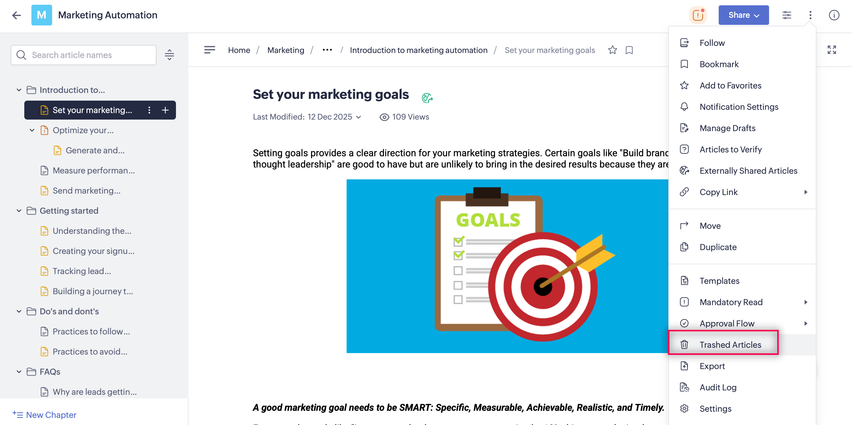Open the mandatory read alert icon

pyautogui.click(x=698, y=15)
